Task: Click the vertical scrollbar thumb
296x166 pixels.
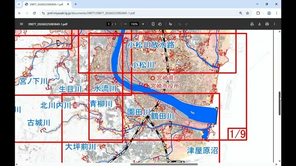Action: [280, 103]
